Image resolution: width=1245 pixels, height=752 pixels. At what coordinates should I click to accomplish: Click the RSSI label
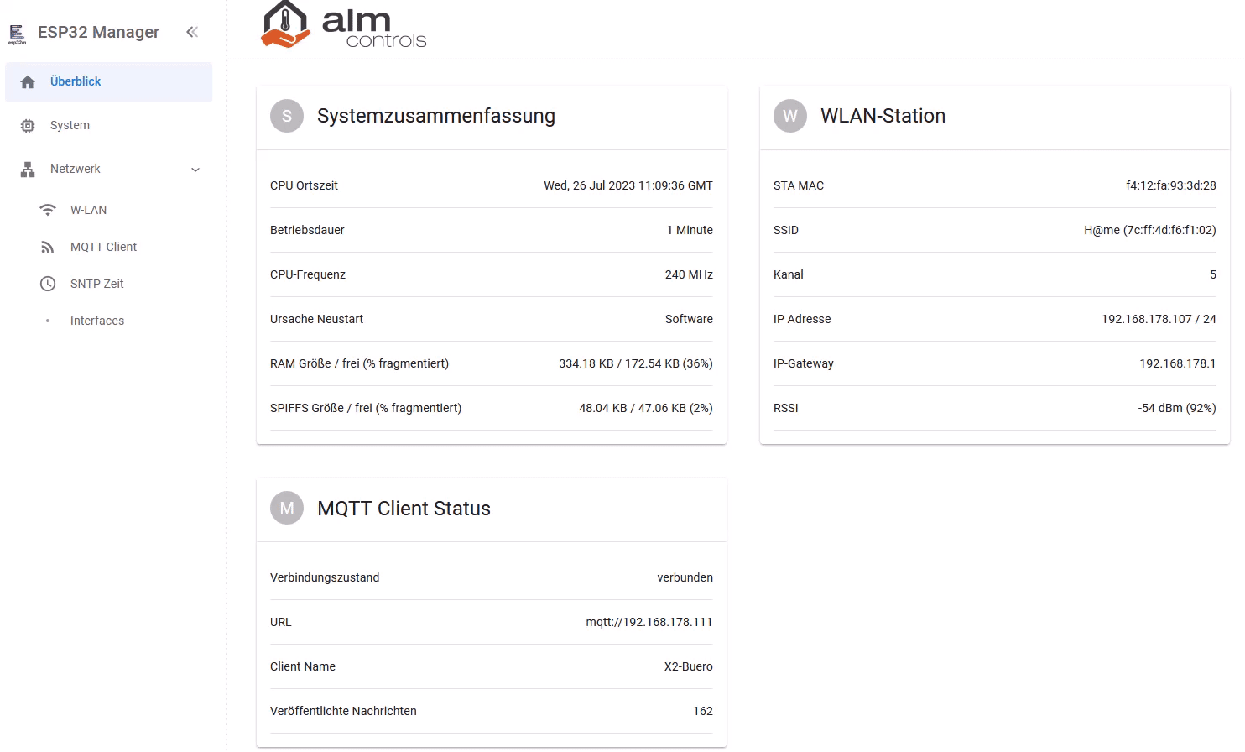(786, 408)
